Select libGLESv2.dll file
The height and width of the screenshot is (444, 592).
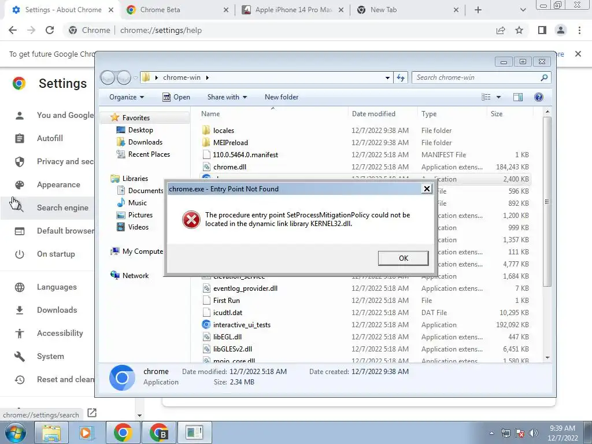coord(227,349)
